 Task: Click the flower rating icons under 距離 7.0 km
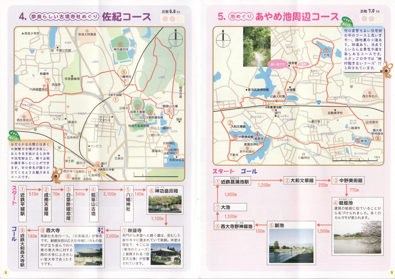[x=371, y=19]
